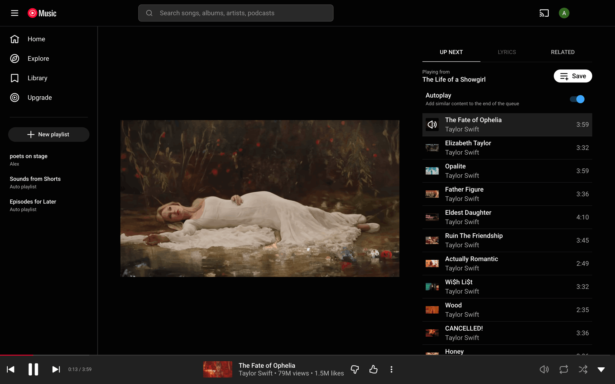This screenshot has width=615, height=384.
Task: Click the YouTube Music logo
Action: pos(42,13)
